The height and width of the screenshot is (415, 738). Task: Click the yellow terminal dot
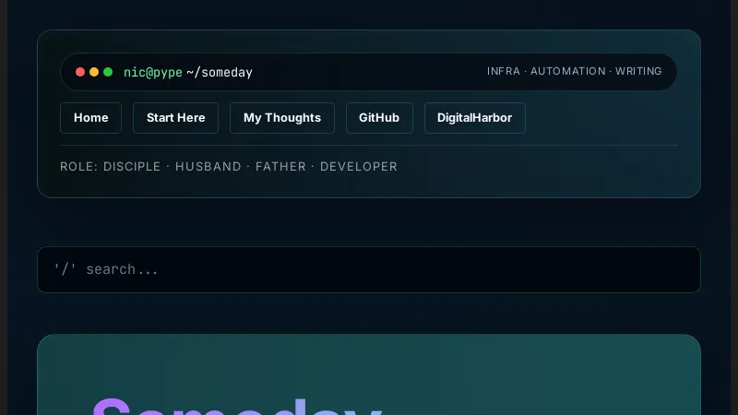point(94,72)
